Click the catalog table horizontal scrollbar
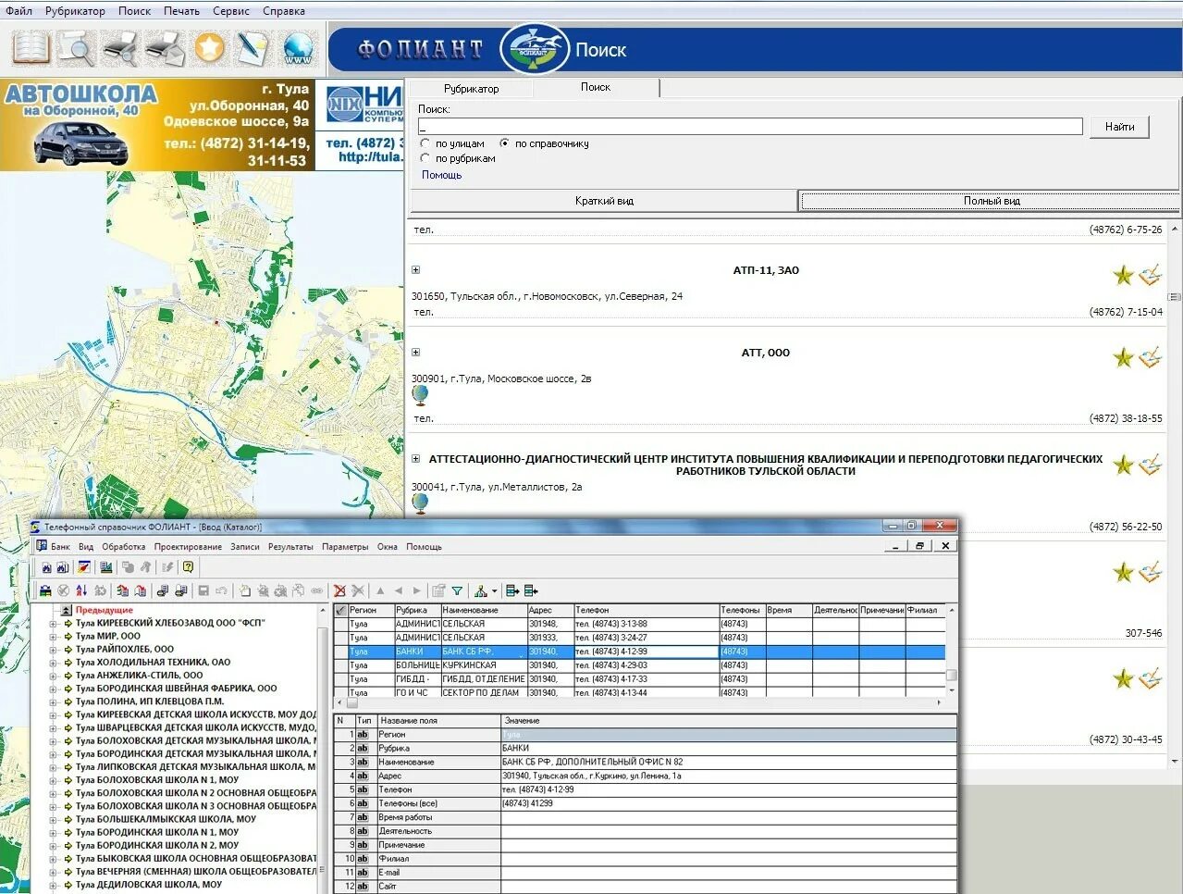The image size is (1183, 894). coord(643,703)
